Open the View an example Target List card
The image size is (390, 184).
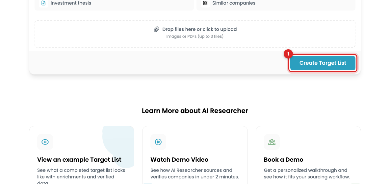tap(82, 155)
